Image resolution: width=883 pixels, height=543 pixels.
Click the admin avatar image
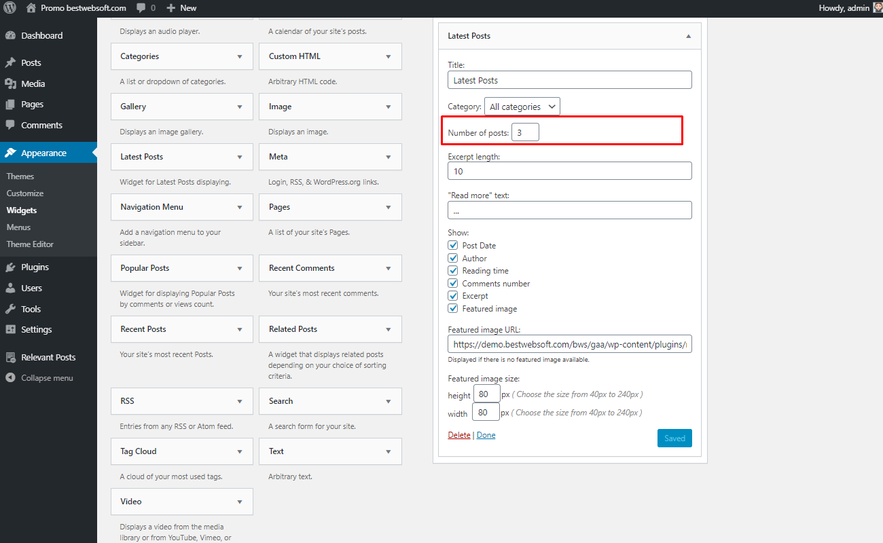(878, 8)
